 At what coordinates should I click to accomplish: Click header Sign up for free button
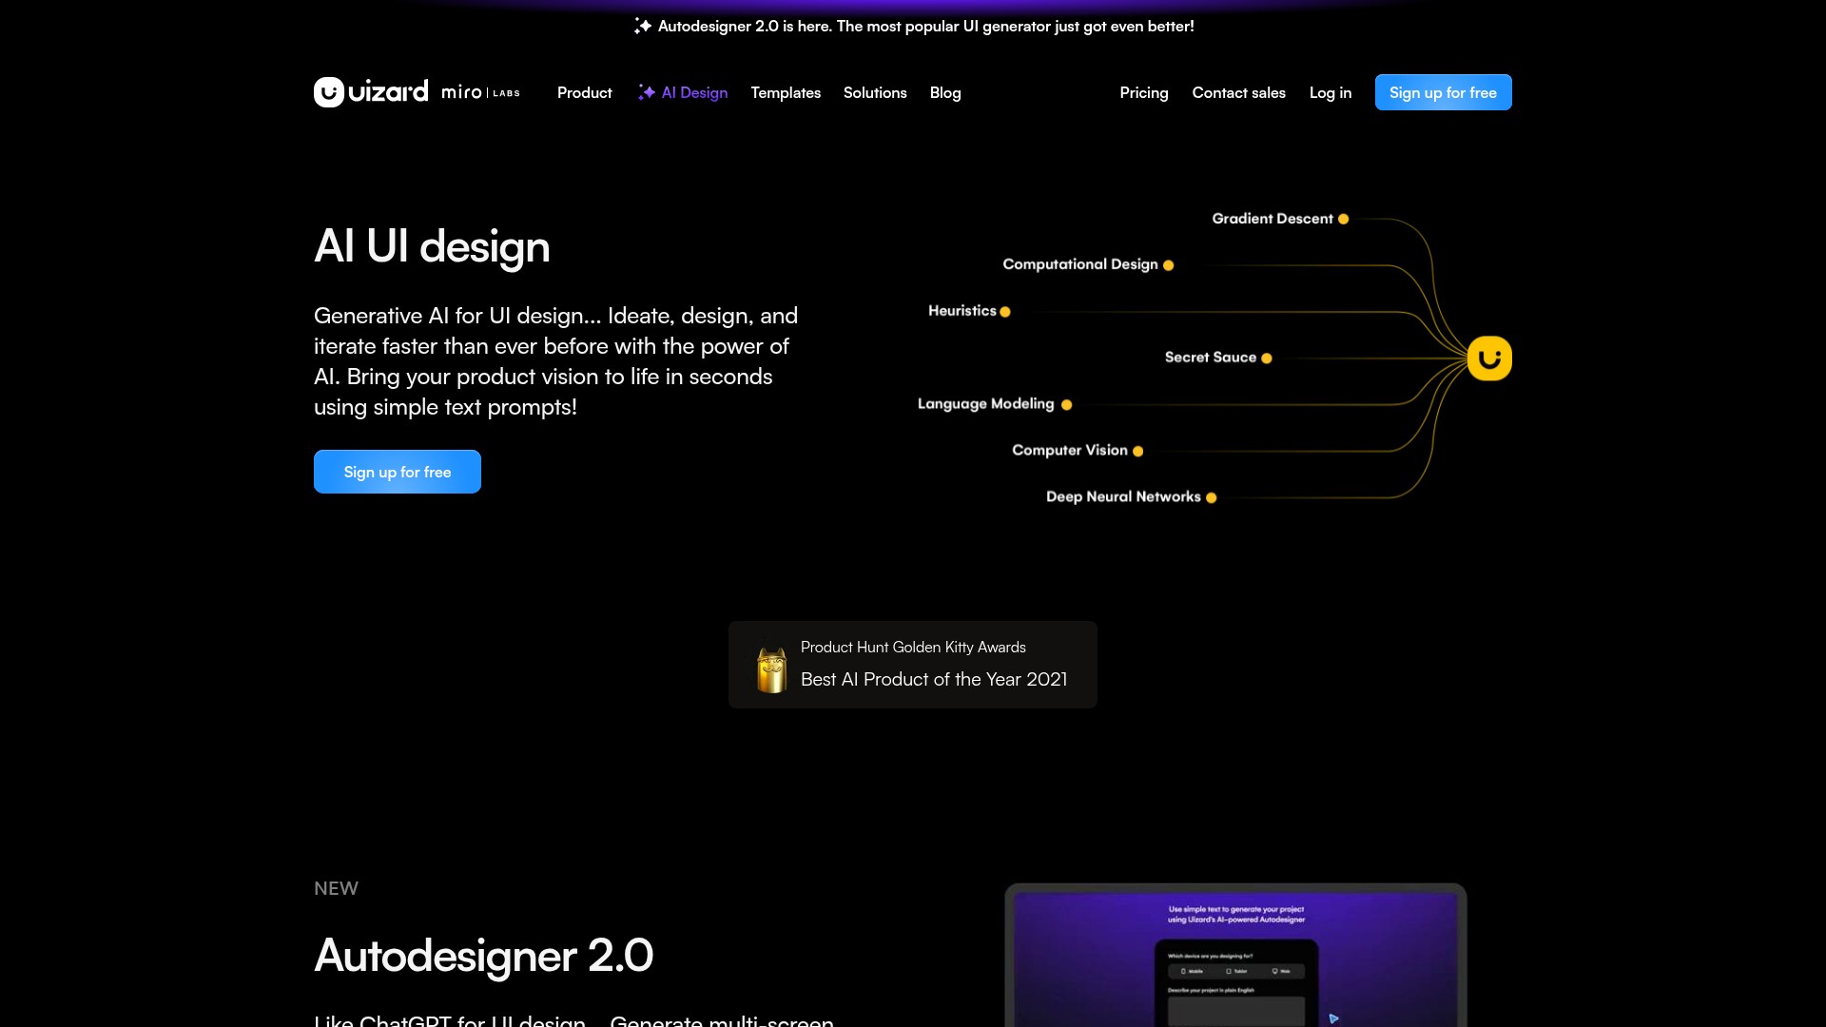(x=1443, y=92)
